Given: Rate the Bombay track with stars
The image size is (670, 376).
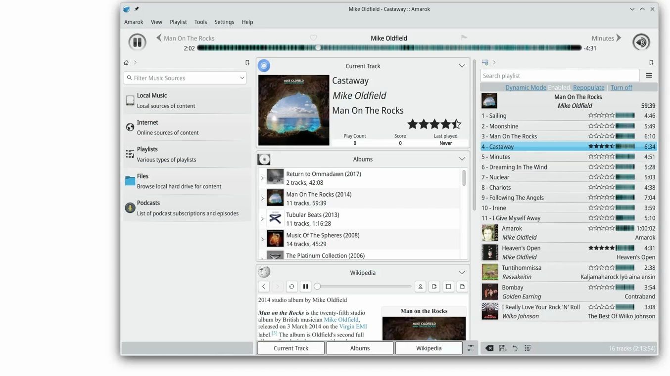Looking at the screenshot, I should click(601, 287).
